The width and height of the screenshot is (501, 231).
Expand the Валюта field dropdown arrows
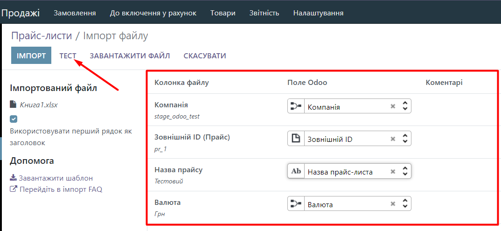point(405,204)
